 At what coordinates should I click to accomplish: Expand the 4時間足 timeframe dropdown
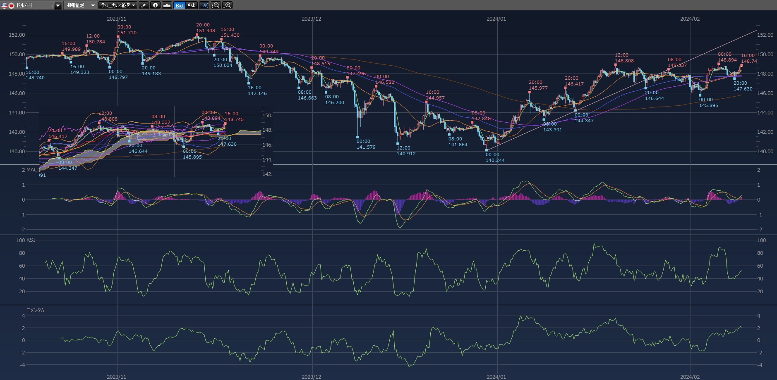tap(93, 5)
